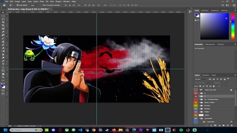Viewport: 237px width, 133px height.
Task: Open the three-dot more align options
Action: (105, 5)
